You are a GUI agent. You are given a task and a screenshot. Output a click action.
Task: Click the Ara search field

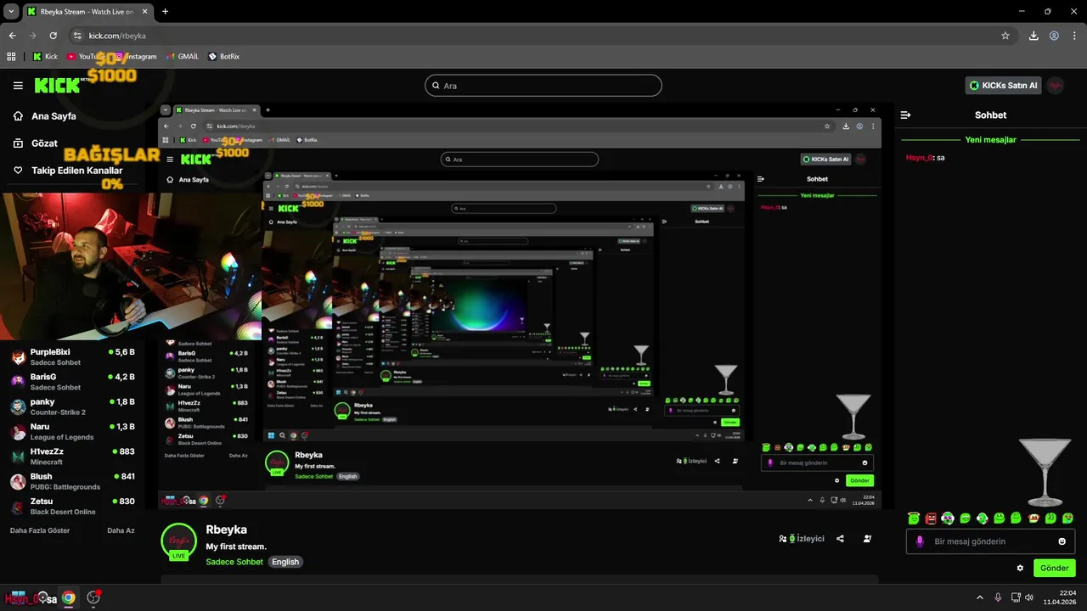tap(543, 86)
